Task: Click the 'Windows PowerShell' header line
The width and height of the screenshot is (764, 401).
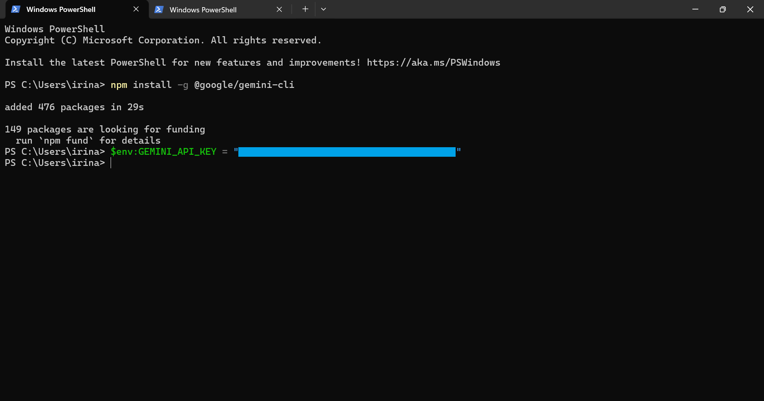Action: (55, 29)
